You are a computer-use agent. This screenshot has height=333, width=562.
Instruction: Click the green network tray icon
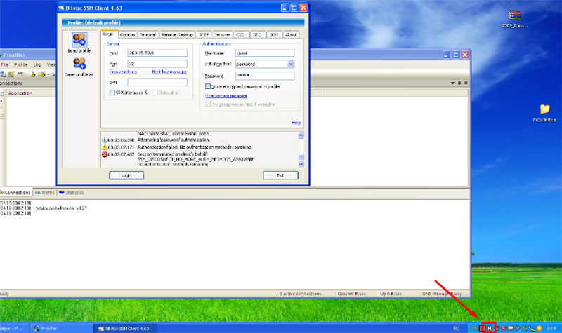[525, 328]
